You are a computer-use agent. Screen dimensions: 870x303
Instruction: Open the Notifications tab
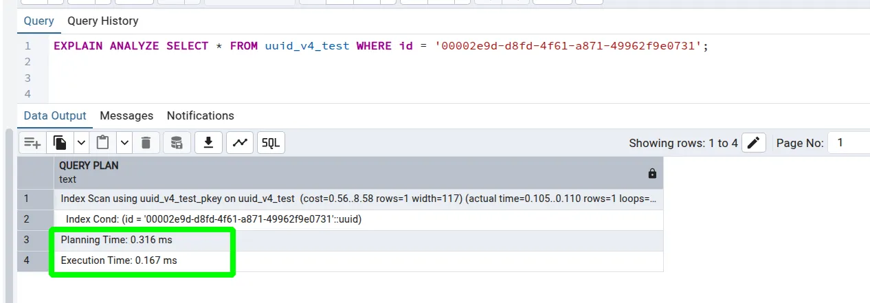(x=201, y=115)
